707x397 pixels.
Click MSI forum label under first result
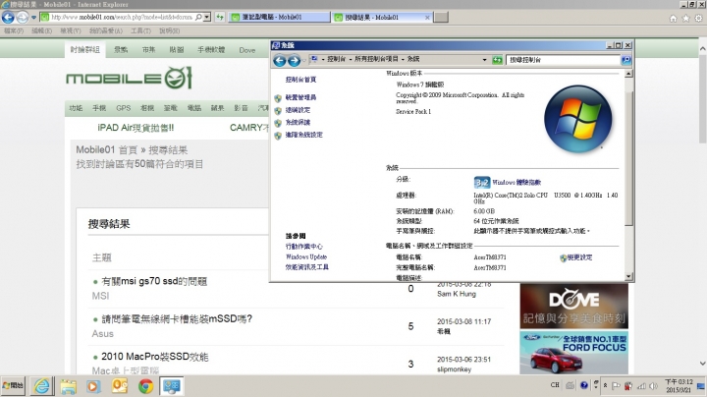click(100, 296)
